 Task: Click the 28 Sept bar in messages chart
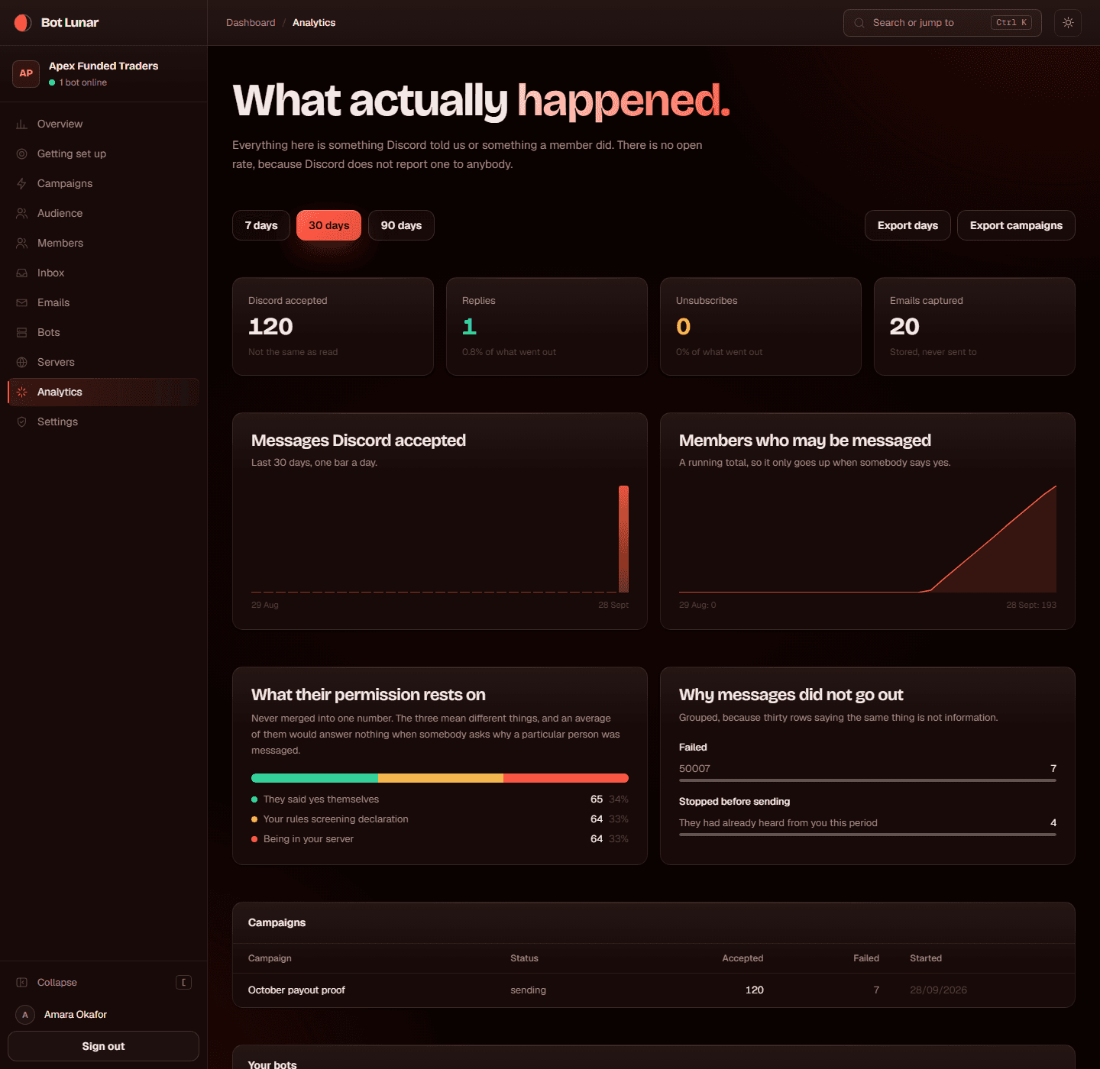(x=623, y=539)
